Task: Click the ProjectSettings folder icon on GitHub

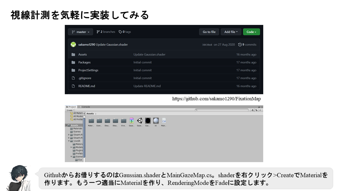Action: 73,70
